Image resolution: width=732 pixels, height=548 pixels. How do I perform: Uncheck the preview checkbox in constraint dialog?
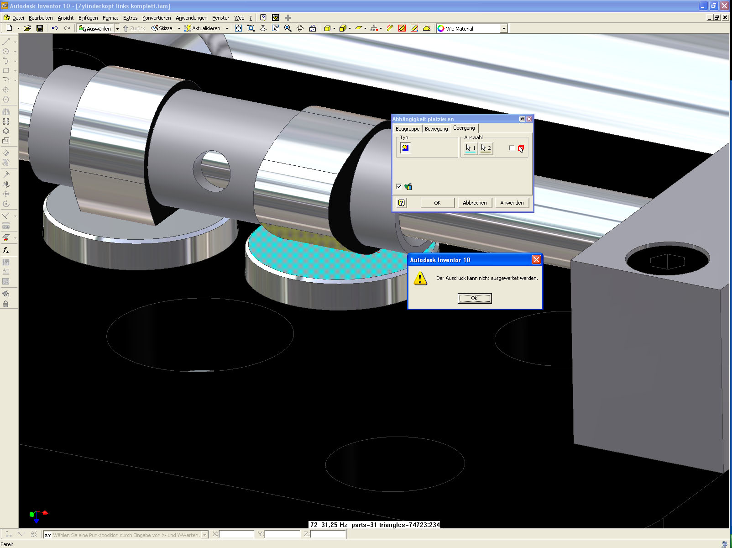(x=399, y=186)
